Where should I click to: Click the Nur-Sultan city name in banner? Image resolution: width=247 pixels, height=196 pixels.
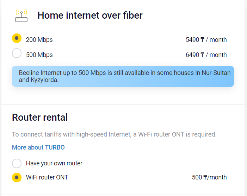216,73
